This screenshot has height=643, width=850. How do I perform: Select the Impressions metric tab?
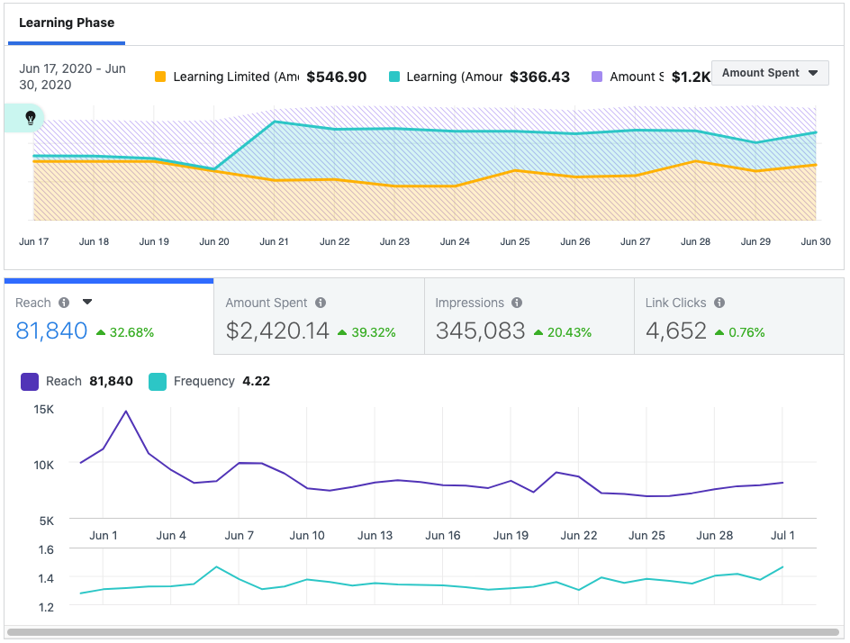529,317
